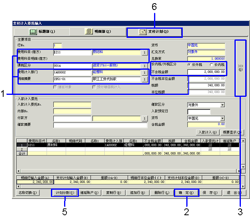Click the 递延账户(X) button
Screen dimensions: 250x218
(x=89, y=193)
